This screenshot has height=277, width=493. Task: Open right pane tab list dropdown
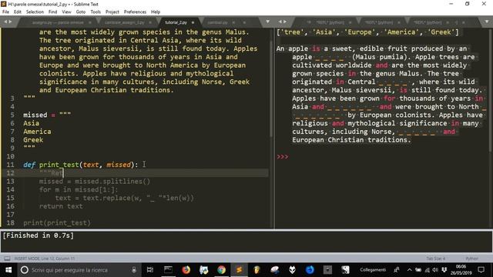point(487,22)
